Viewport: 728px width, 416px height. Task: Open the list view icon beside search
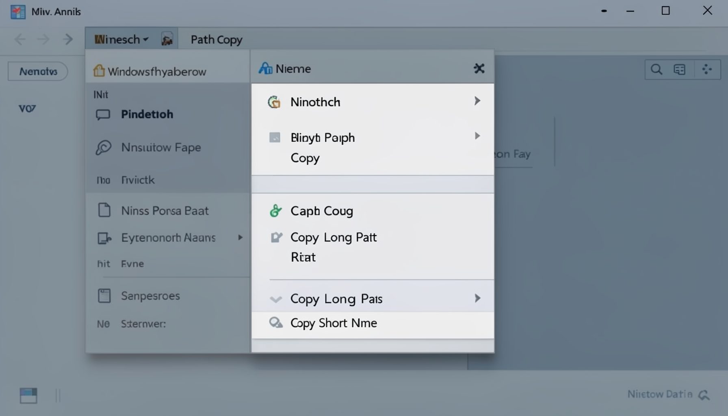(679, 69)
